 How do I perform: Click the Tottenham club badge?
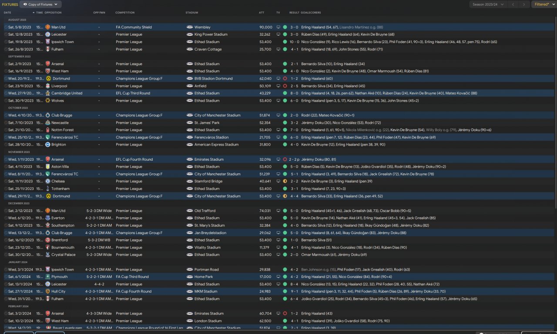48,189
